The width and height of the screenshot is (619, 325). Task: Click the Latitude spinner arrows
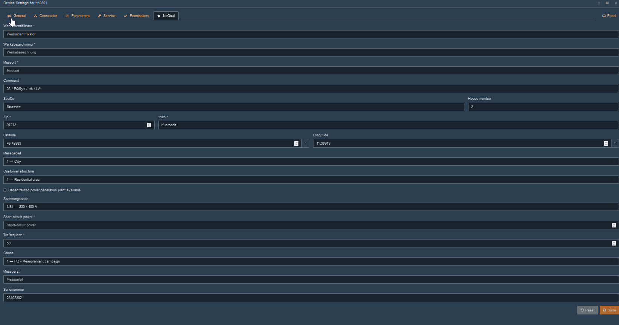click(296, 143)
